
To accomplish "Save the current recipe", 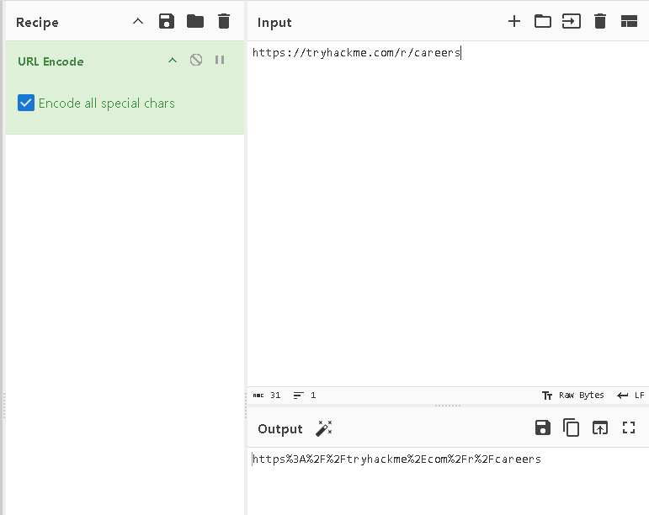I will (167, 22).
